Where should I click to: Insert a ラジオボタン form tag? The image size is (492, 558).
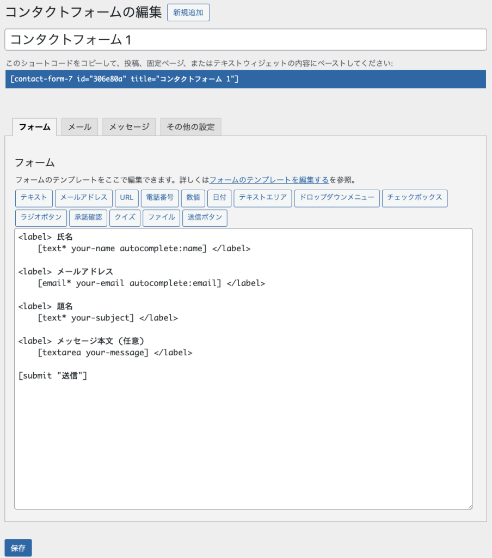pyautogui.click(x=41, y=218)
